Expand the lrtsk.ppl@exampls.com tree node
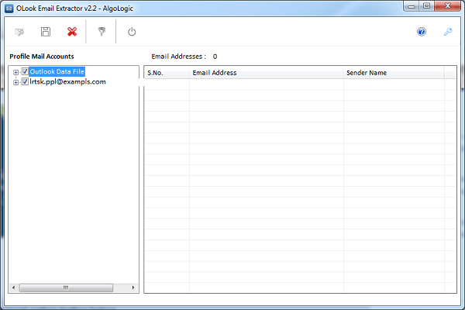This screenshot has height=310, width=465. (15, 82)
